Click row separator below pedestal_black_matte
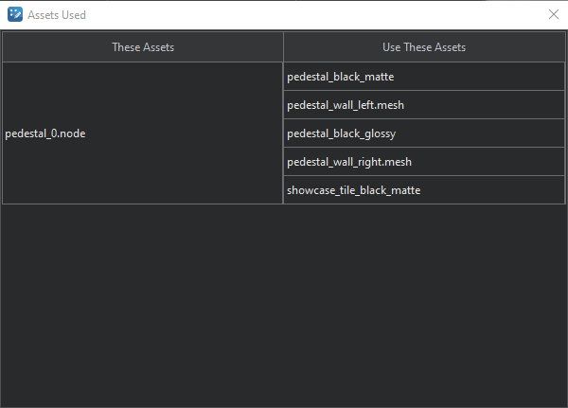Screen dimensions: 568x408 pos(417,91)
